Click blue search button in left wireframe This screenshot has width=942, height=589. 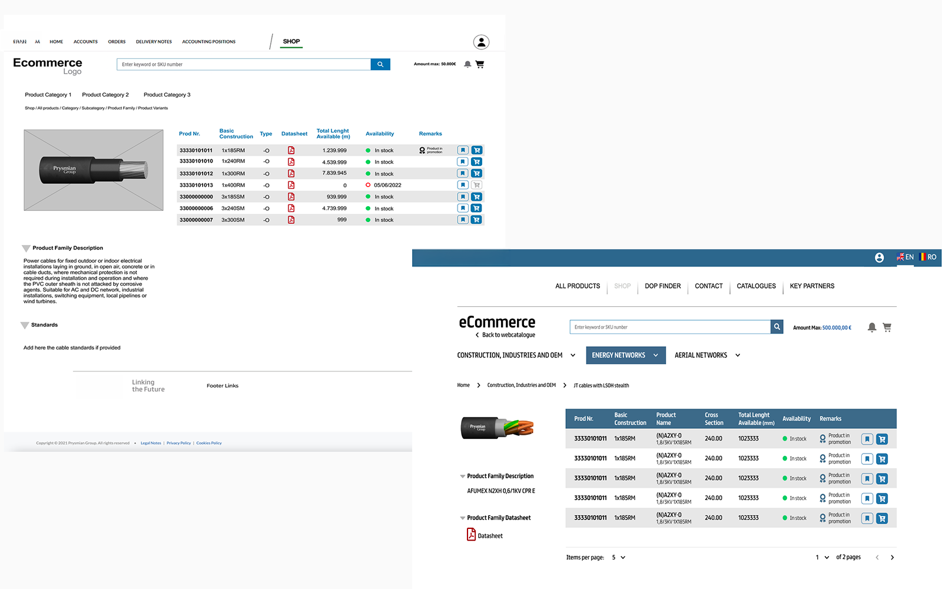pyautogui.click(x=380, y=64)
